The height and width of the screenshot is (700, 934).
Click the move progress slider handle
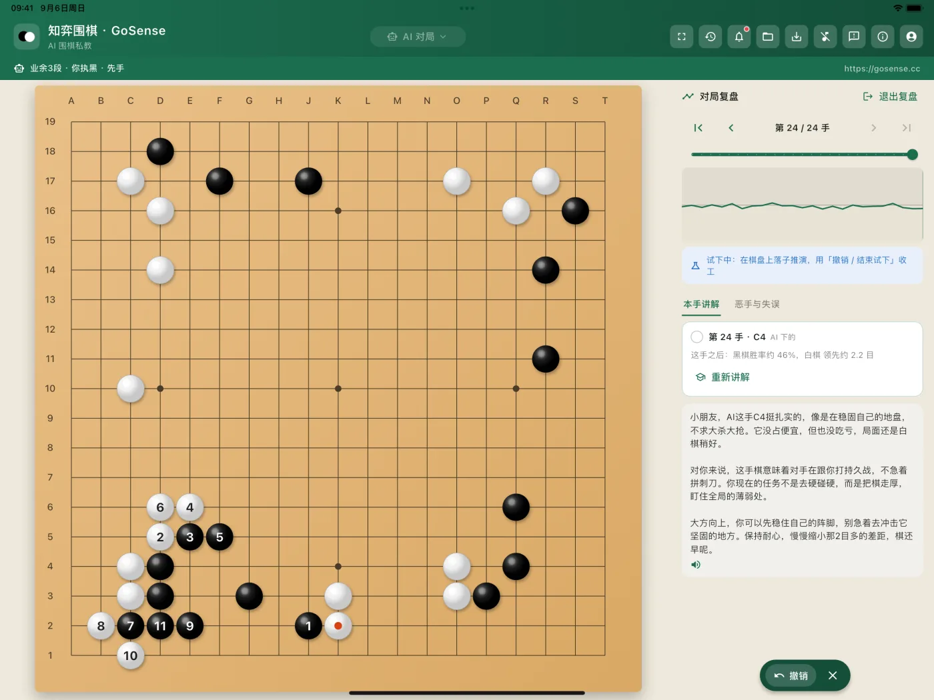(x=913, y=155)
